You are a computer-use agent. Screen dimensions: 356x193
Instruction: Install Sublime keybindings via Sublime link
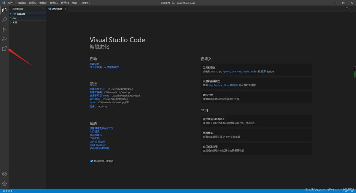click(x=218, y=85)
